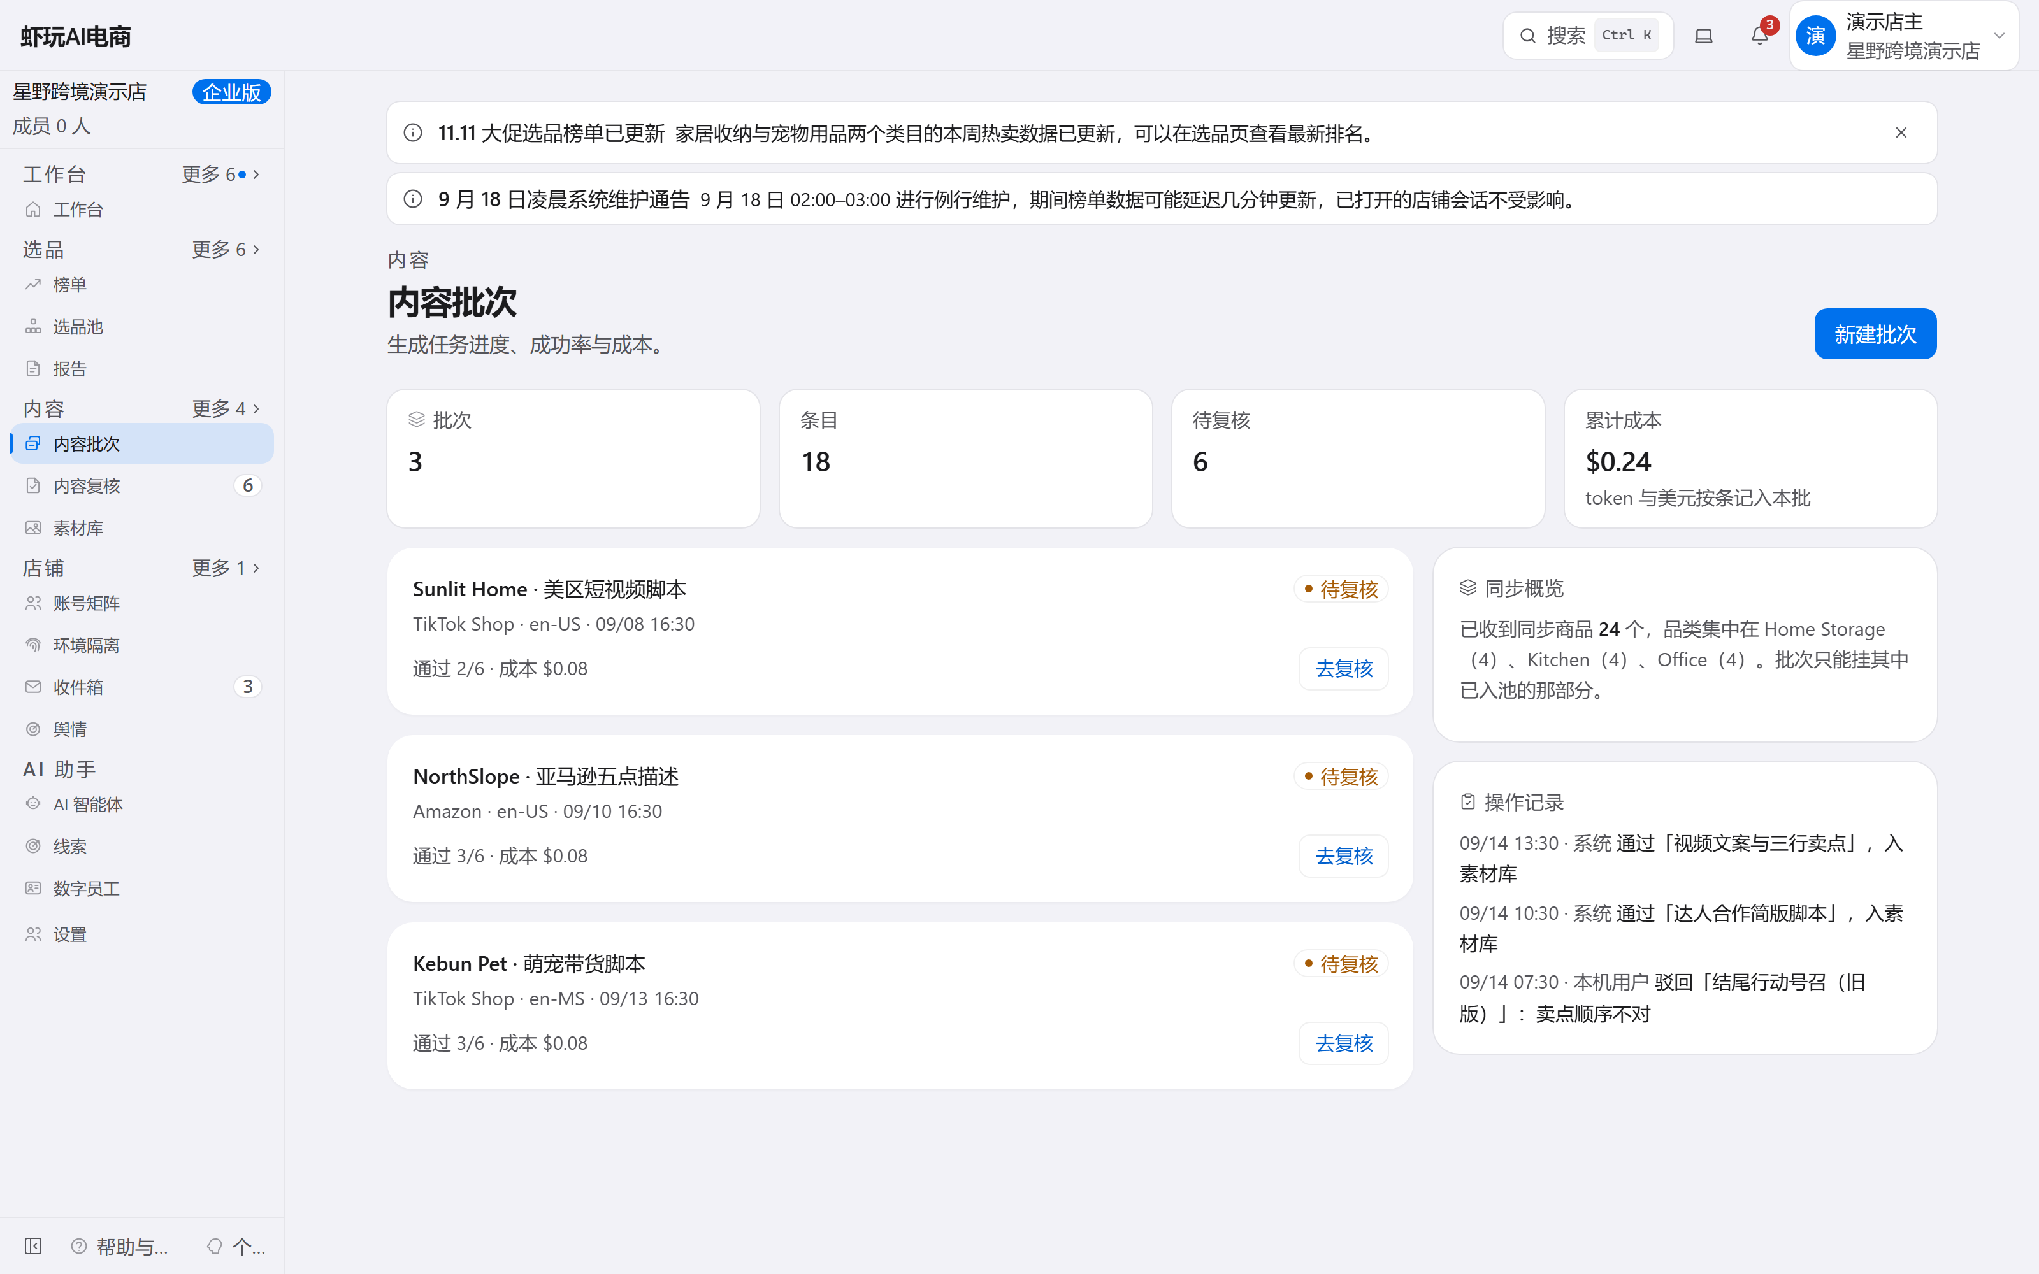Click 待复核 status on Sunlit Home card
Viewport: 2039px width, 1274px height.
1341,589
